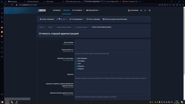Image resolution: width=185 pixels, height=104 pixels.
Task: Expand the 'Поиск тем' dropdown arrow
Action: (x=67, y=19)
